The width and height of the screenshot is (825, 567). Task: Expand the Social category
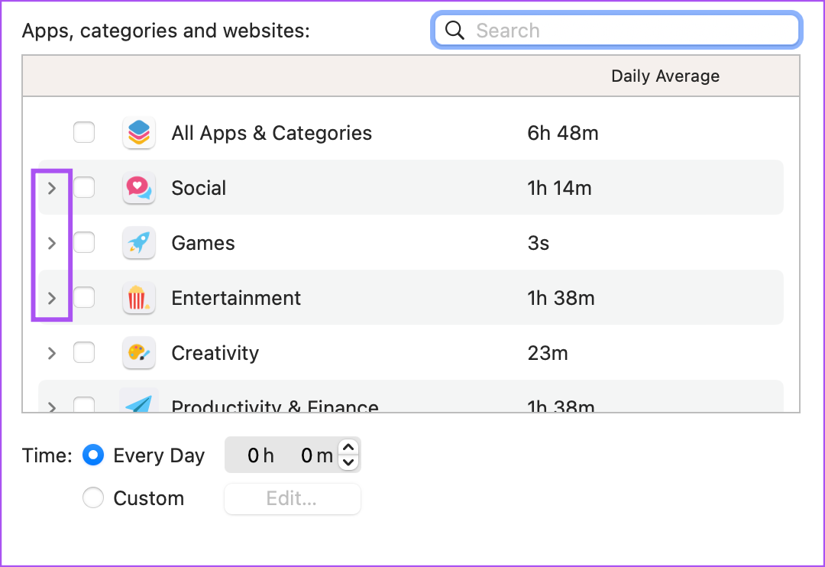(51, 187)
